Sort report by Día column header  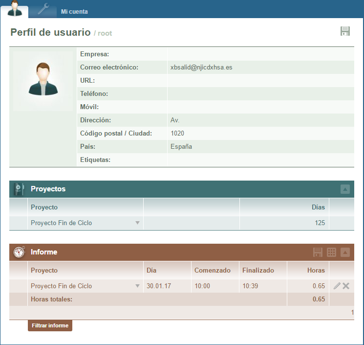point(151,270)
